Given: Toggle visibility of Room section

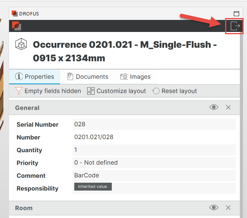Looking at the screenshot, I should click(214, 208).
